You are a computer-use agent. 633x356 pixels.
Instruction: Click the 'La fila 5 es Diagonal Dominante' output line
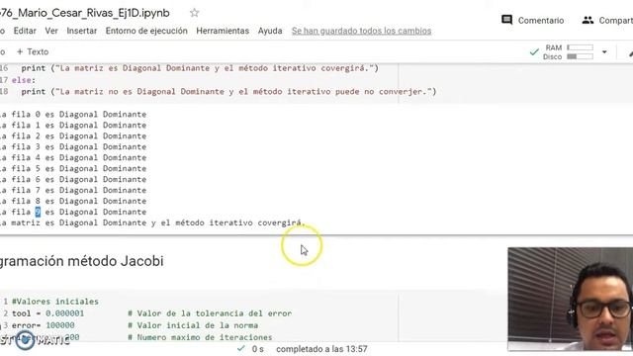point(73,168)
